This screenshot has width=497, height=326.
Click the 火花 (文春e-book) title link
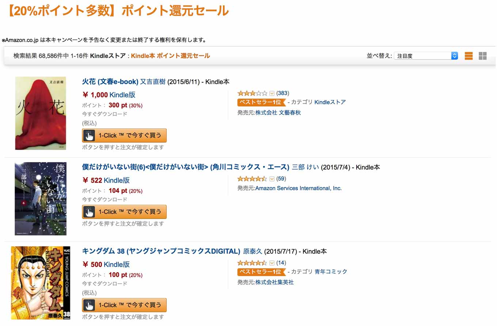tap(110, 82)
